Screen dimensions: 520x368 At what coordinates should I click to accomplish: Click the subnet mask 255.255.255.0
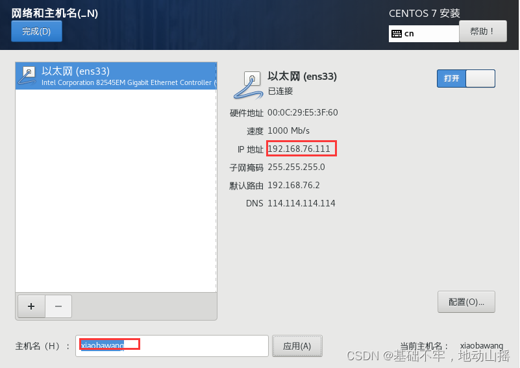(296, 167)
